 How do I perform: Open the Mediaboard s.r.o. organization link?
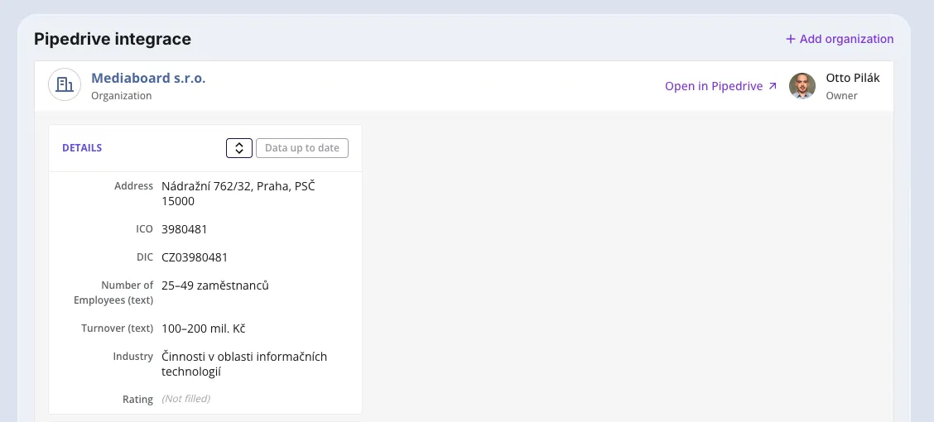[148, 78]
